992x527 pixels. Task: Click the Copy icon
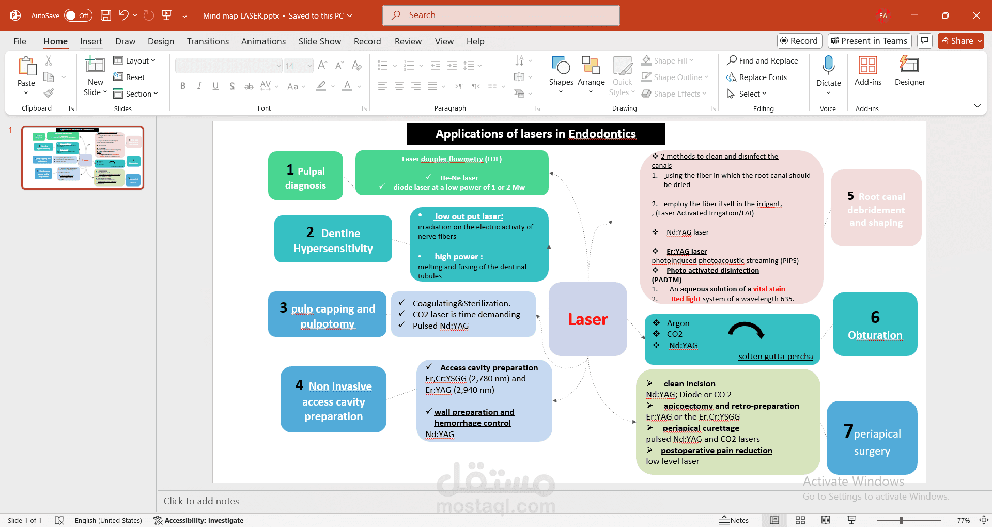coord(49,77)
